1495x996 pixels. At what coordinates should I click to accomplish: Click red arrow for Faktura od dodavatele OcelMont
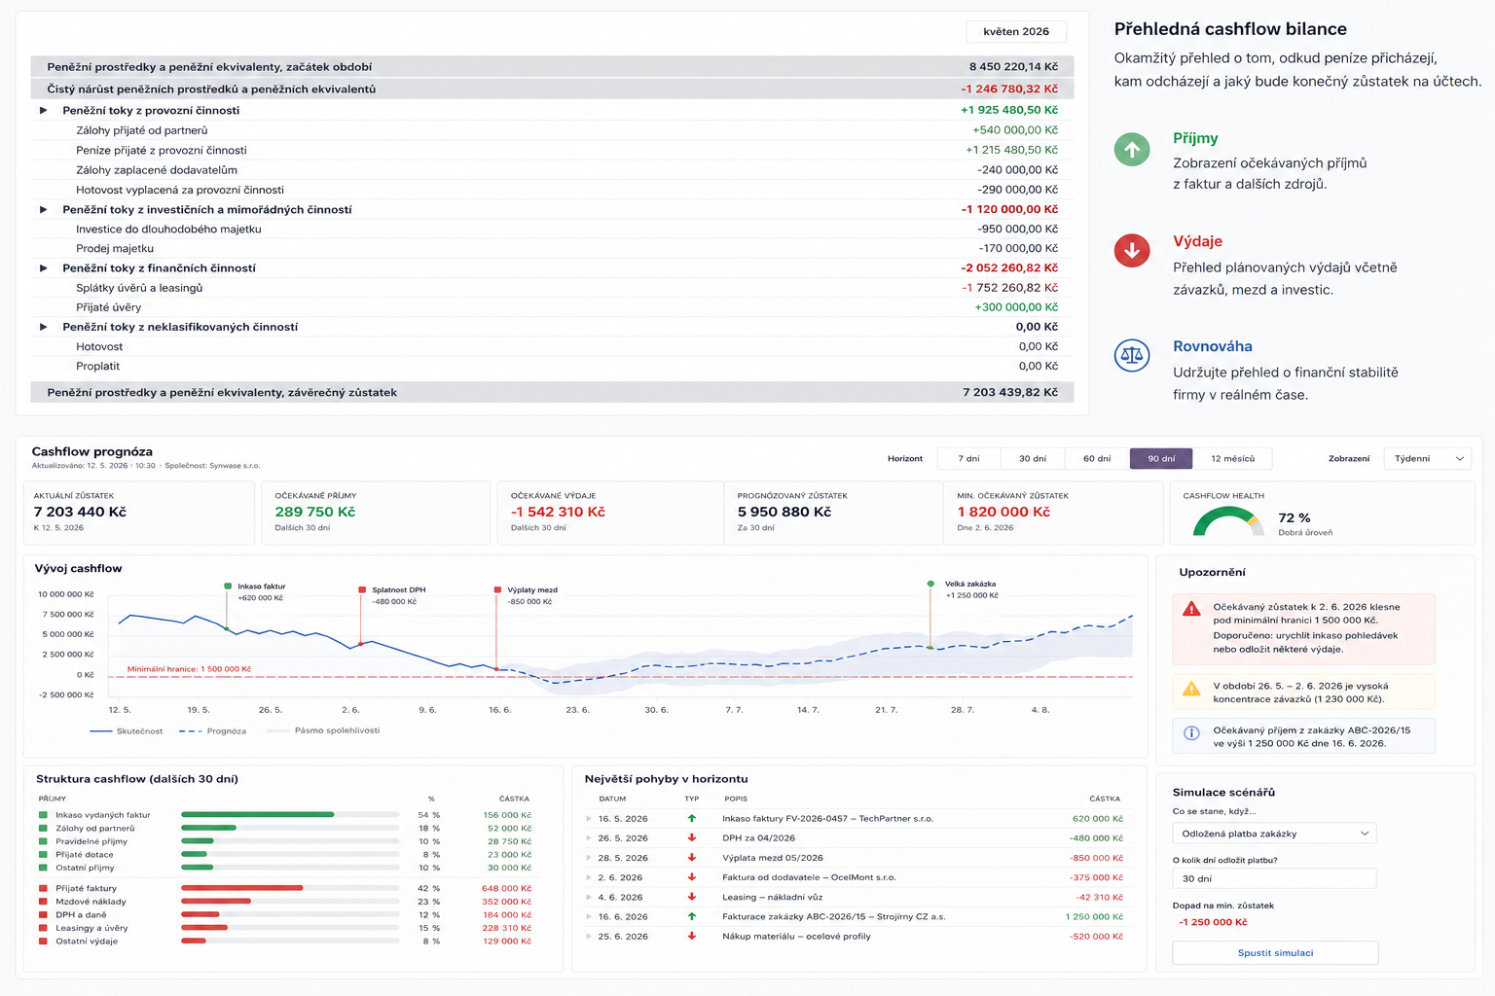pos(692,877)
